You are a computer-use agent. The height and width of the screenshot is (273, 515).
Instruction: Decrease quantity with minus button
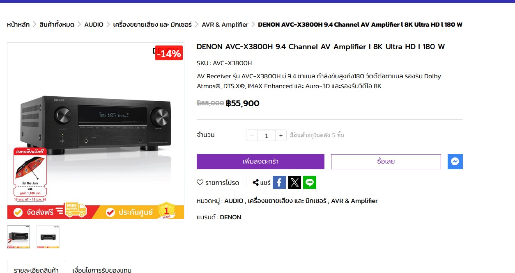pyautogui.click(x=252, y=135)
